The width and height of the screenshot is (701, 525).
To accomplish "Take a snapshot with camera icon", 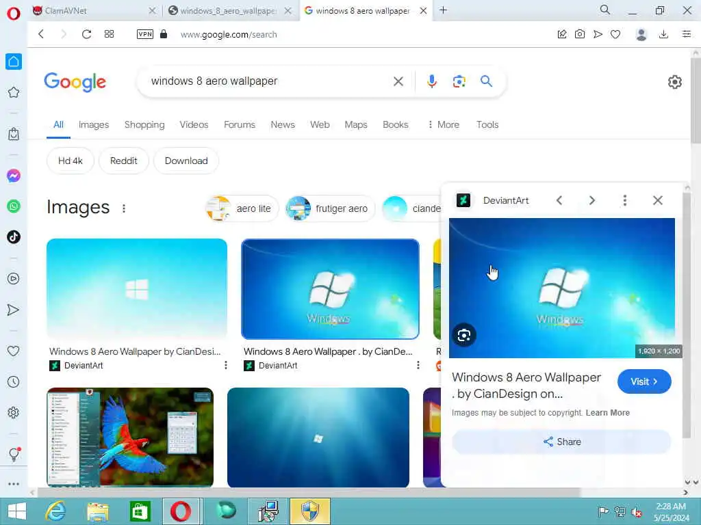I will point(580,34).
